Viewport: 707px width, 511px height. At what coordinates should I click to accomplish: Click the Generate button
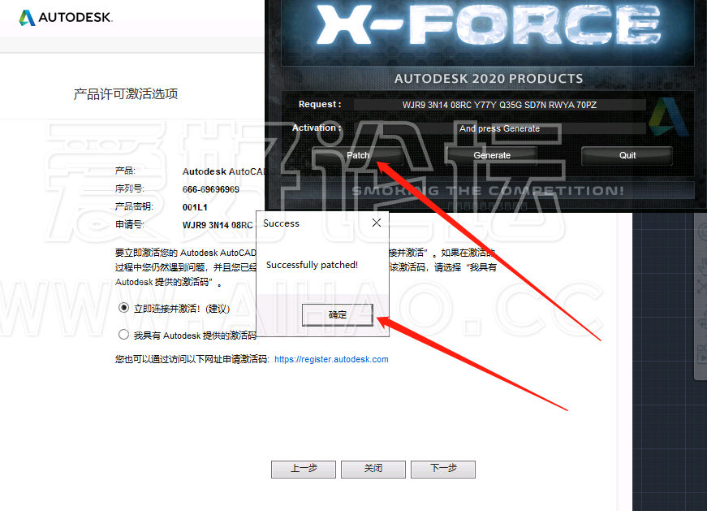point(491,155)
